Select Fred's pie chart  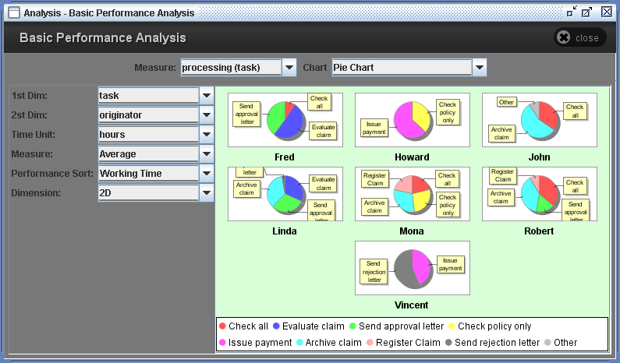point(285,120)
